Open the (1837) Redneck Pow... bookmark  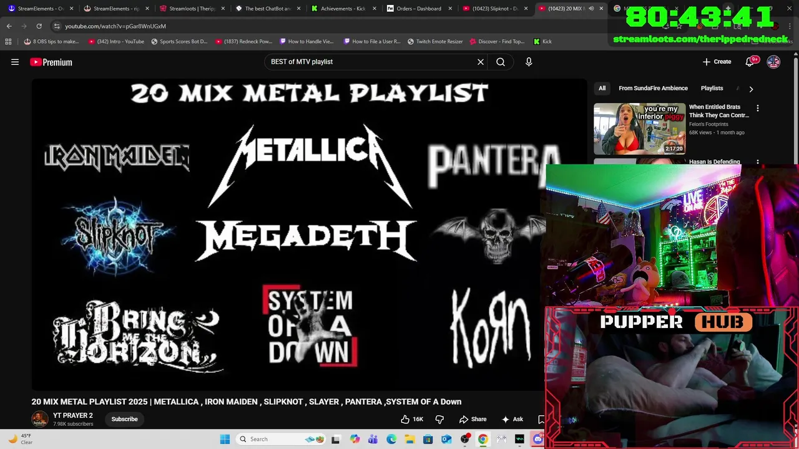[x=243, y=41]
